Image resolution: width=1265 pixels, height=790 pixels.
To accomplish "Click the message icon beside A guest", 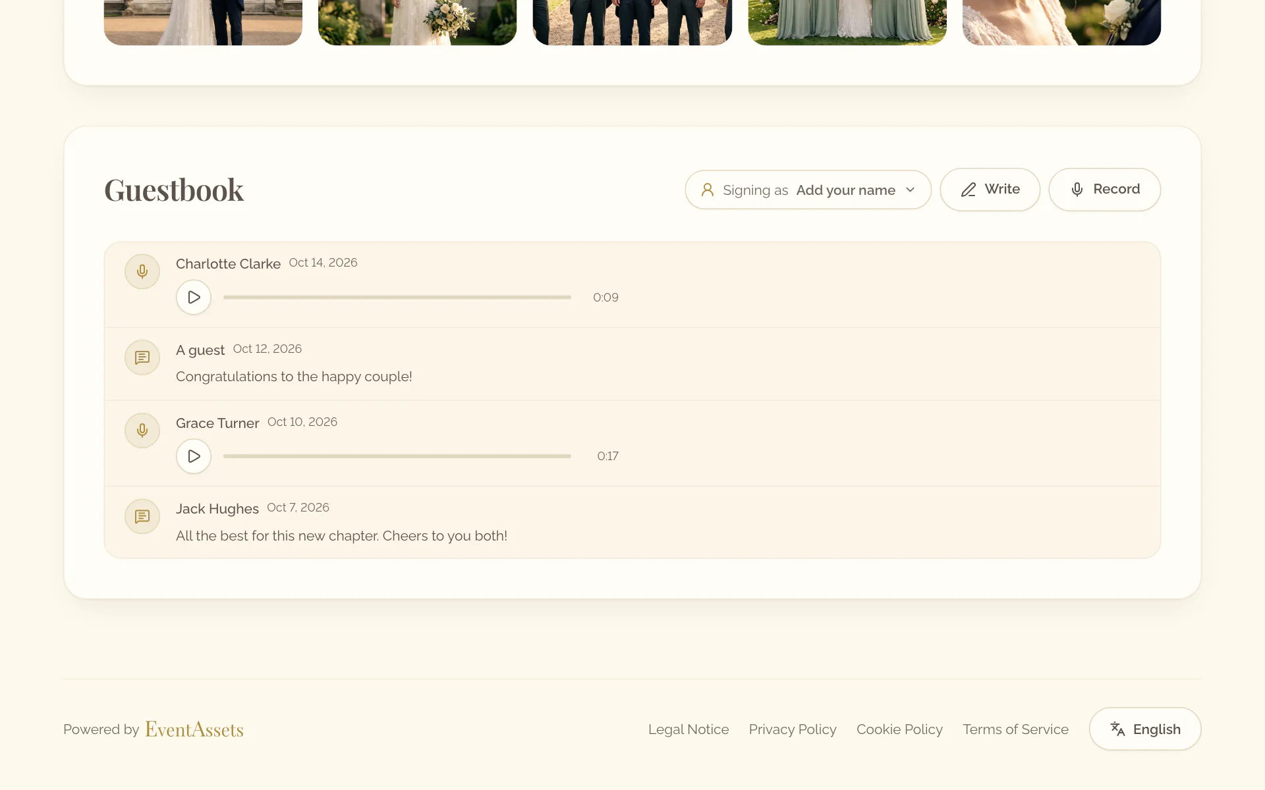I will point(142,357).
